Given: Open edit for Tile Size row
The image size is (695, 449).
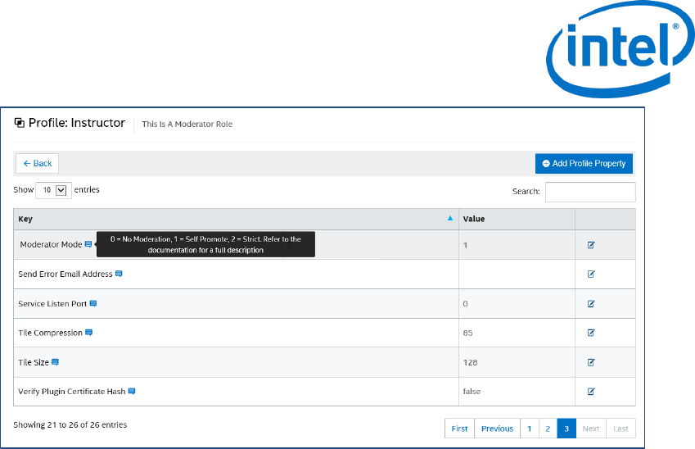Looking at the screenshot, I should (x=590, y=362).
